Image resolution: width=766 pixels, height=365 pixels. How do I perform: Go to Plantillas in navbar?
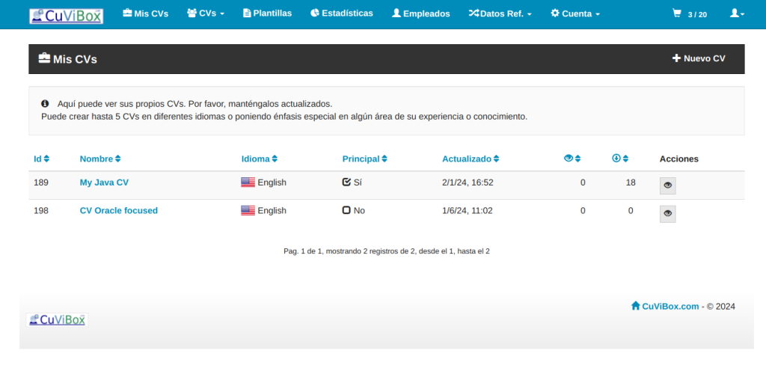click(x=267, y=13)
